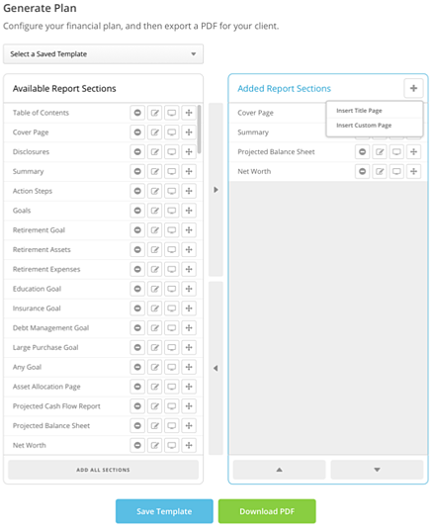This screenshot has height=530, width=435.
Task: Click the Download PDF button
Action: coord(267,511)
